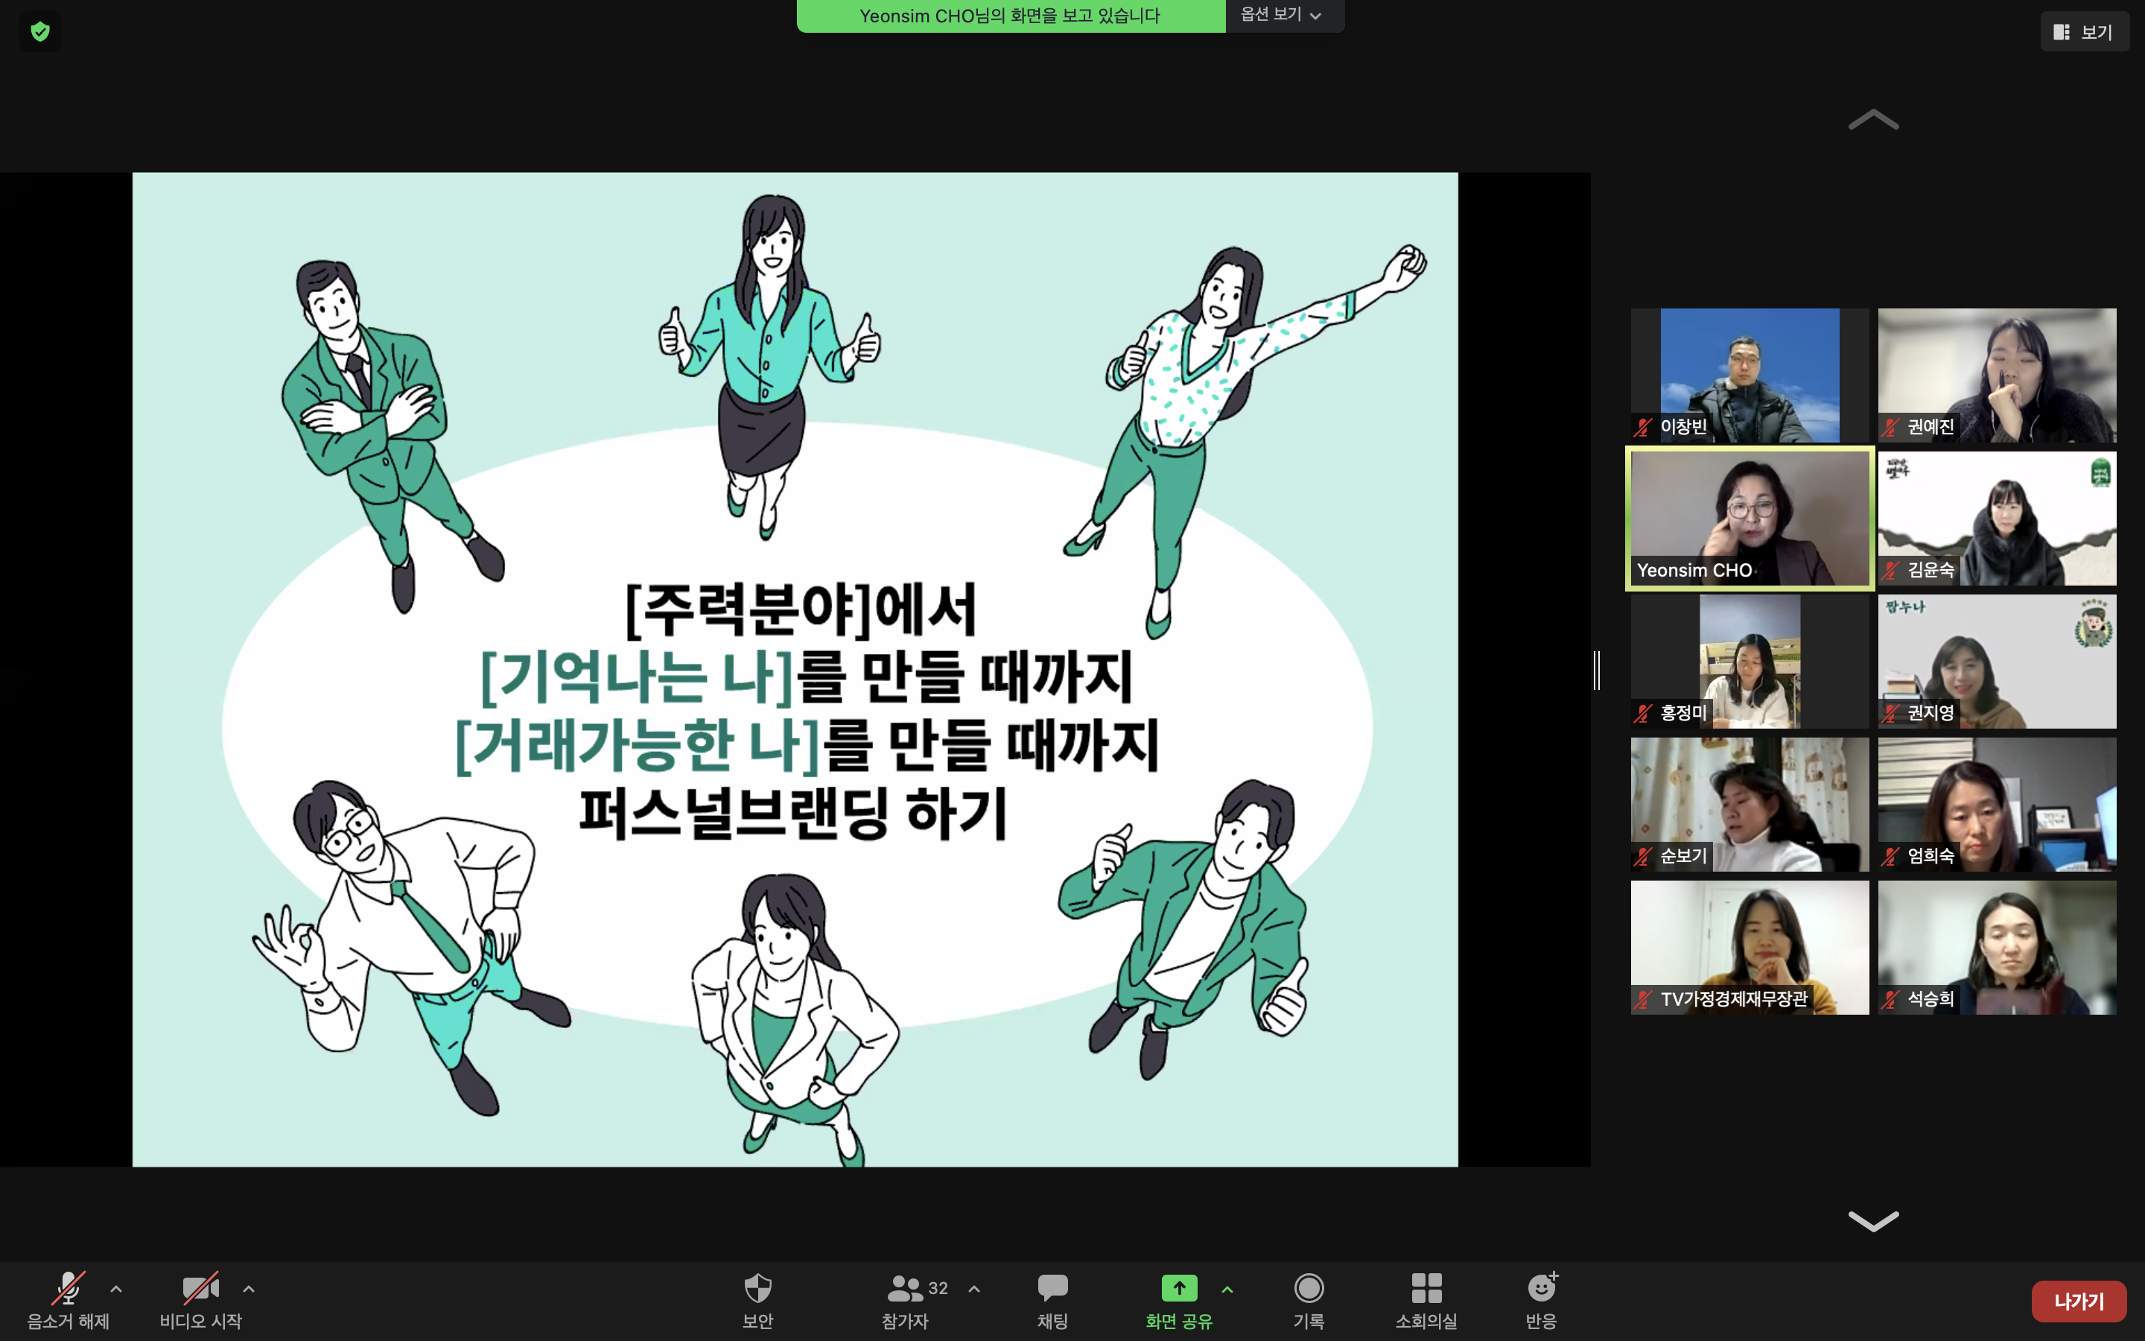Click the red 나가기 leave button

(x=2079, y=1301)
